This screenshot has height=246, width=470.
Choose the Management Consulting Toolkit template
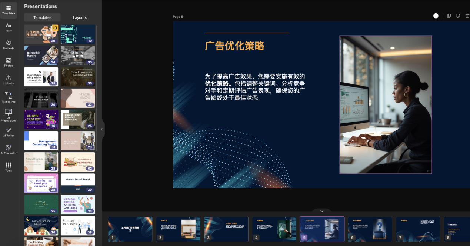click(41, 140)
